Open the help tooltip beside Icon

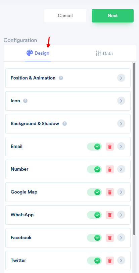25,101
